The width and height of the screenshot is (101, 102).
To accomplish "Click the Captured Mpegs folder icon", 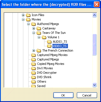I will coord(34,60).
